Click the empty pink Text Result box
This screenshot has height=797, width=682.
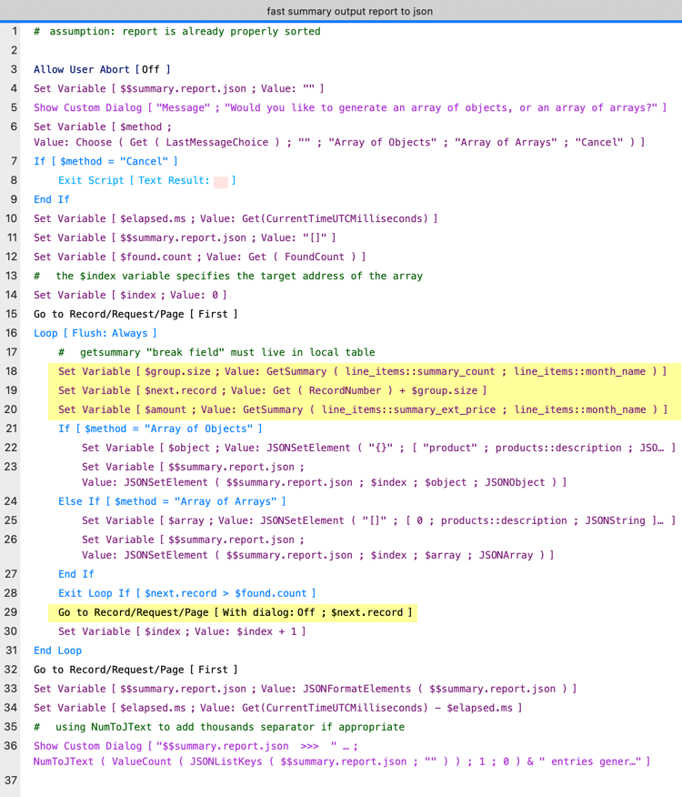221,180
